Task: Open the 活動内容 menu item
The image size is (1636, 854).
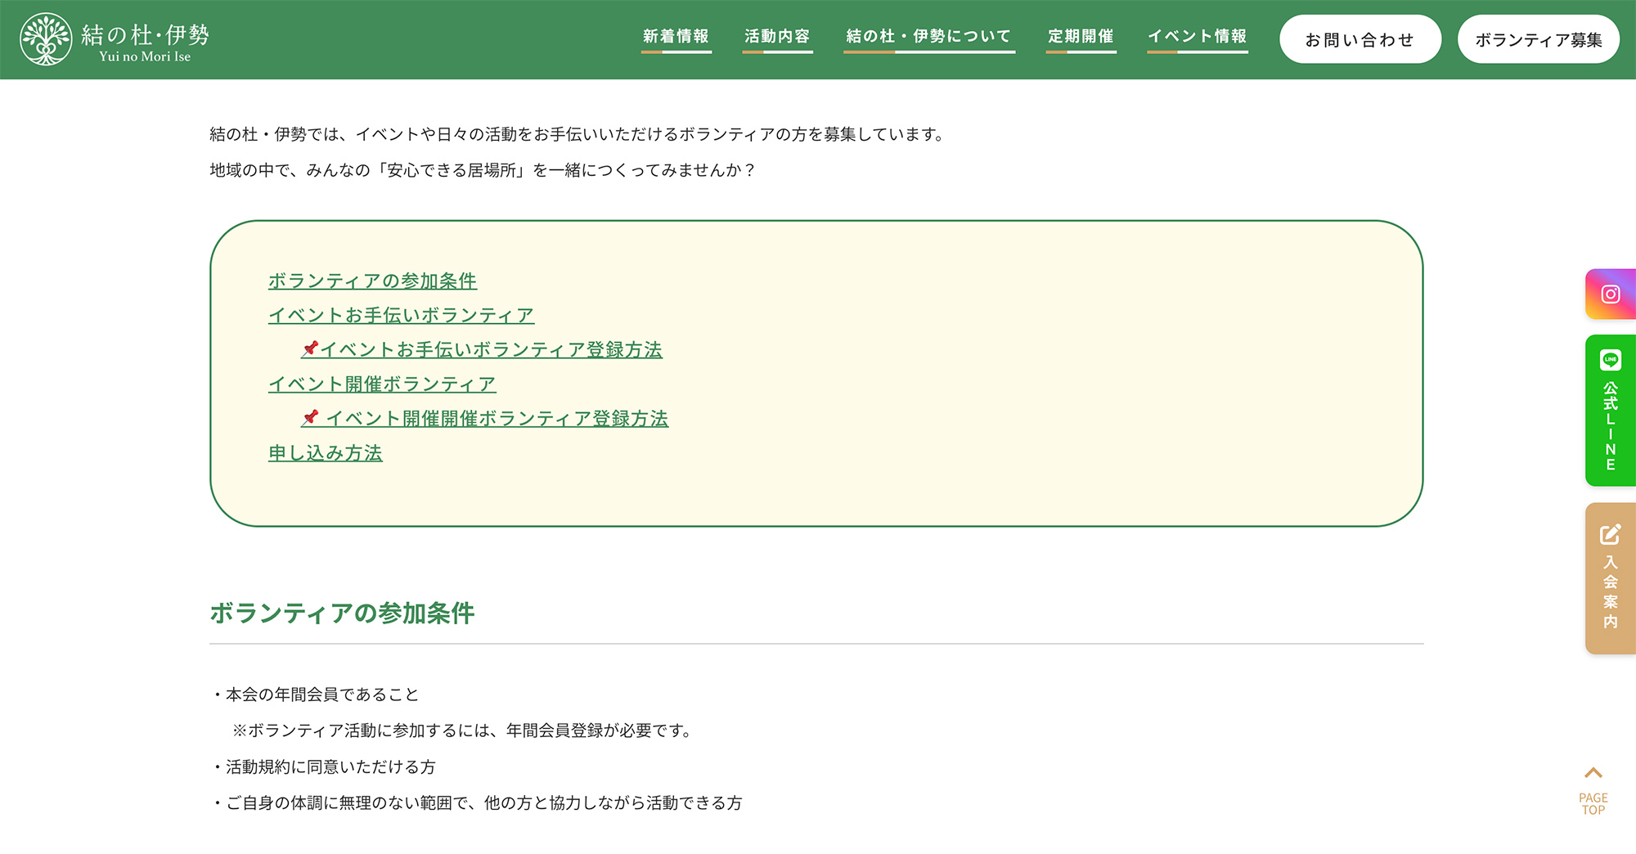Action: (777, 37)
